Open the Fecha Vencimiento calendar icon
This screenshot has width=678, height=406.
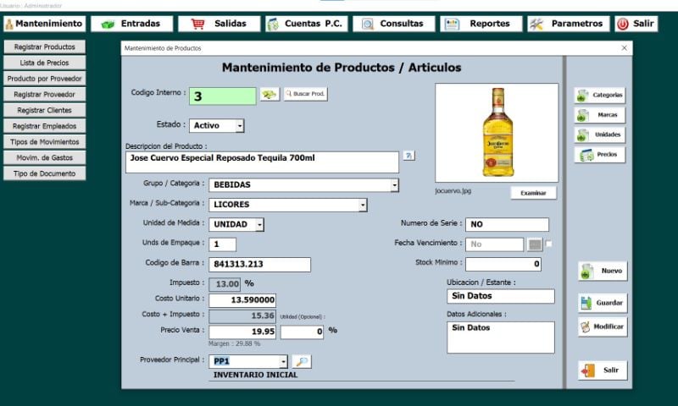tap(535, 244)
